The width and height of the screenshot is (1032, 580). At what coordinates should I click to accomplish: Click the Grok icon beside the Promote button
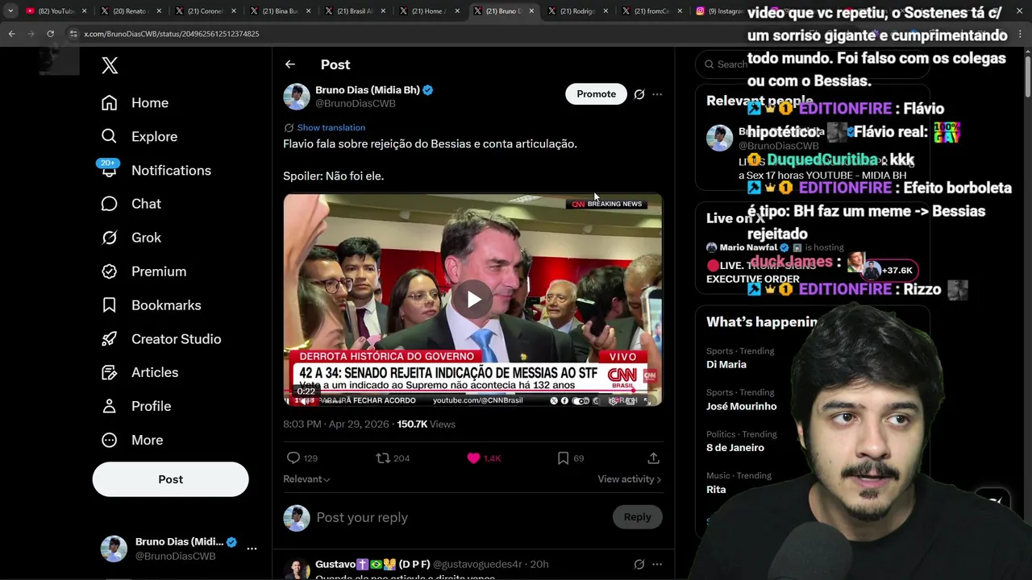[639, 94]
